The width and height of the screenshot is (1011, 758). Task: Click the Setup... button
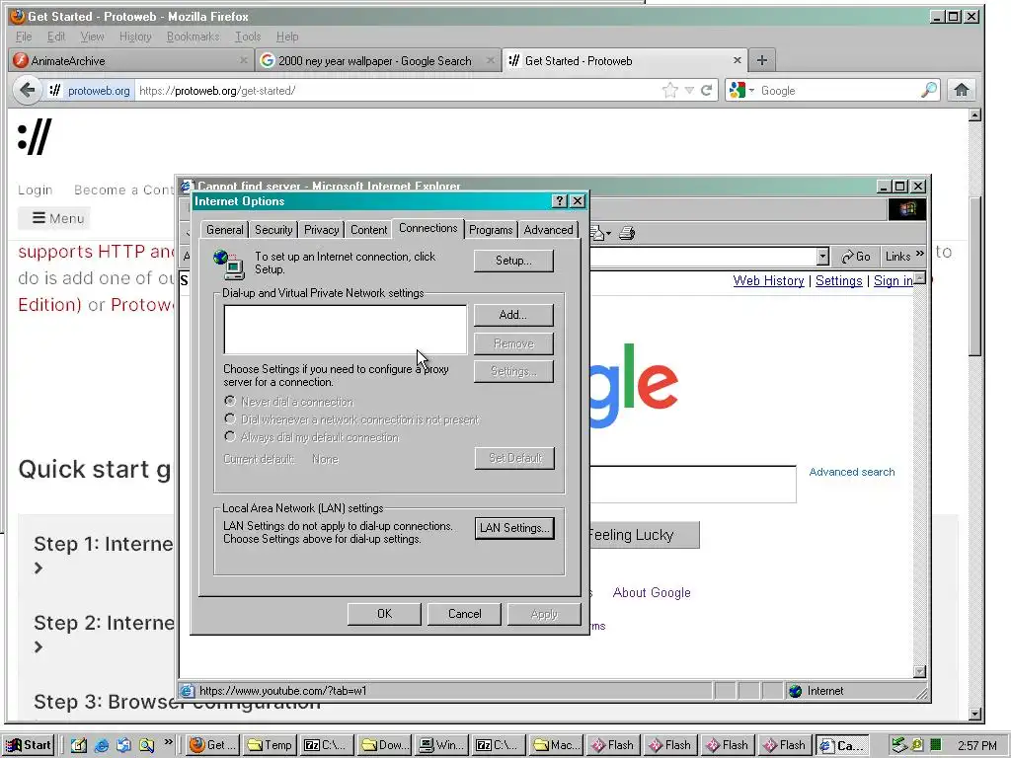click(x=513, y=261)
